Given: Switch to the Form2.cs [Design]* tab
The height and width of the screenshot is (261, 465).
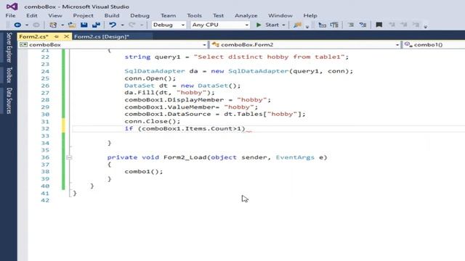Looking at the screenshot, I should (x=102, y=36).
